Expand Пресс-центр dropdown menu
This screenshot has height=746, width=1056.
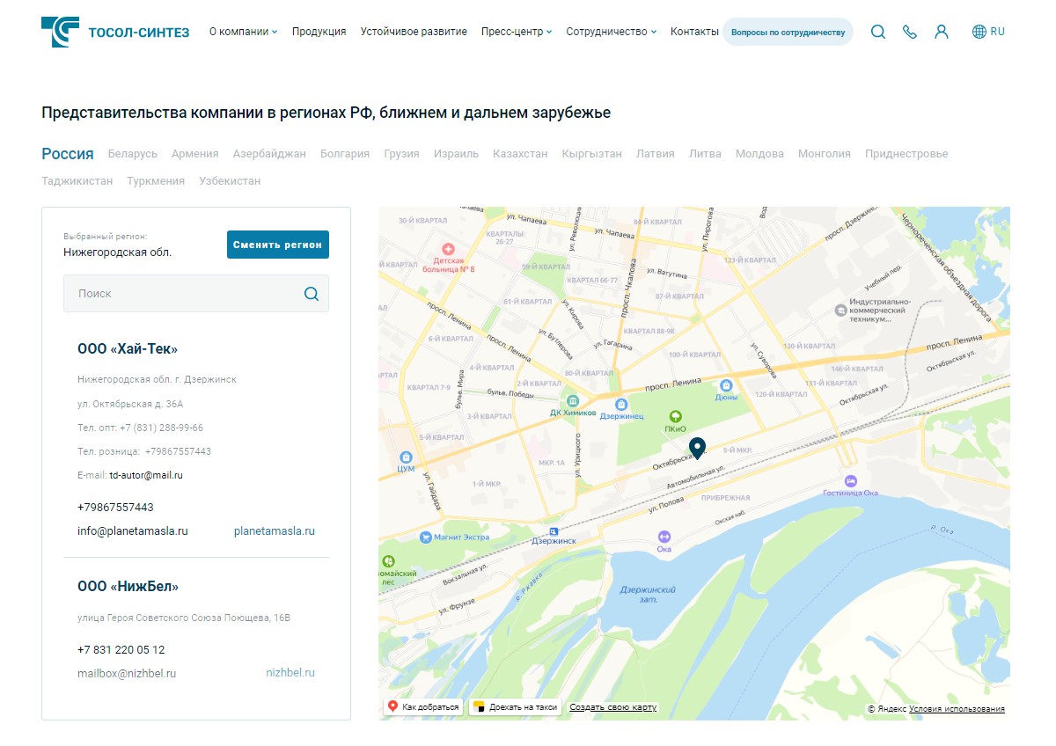517,32
